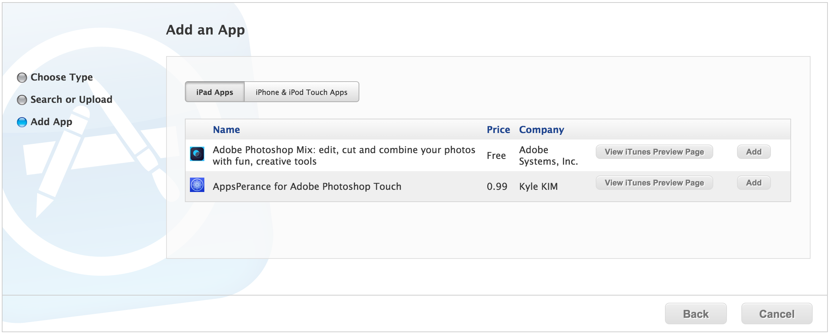Click the AppsPerance app icon
Image resolution: width=830 pixels, height=334 pixels.
pyautogui.click(x=197, y=185)
